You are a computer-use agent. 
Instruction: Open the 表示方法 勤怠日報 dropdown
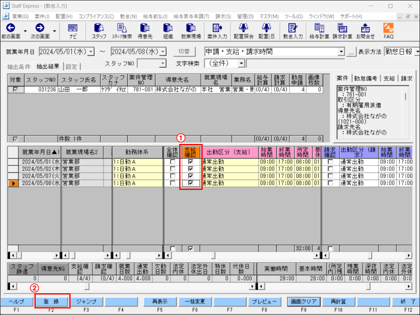pyautogui.click(x=417, y=51)
